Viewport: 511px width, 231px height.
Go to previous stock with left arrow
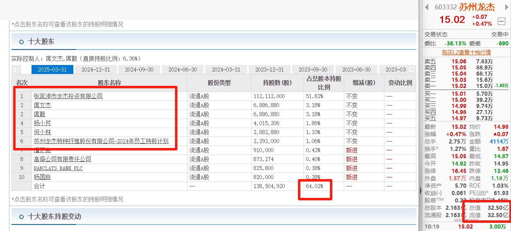pyautogui.click(x=427, y=7)
